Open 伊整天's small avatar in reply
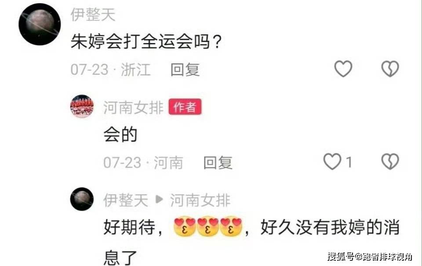The width and height of the screenshot is (422, 266). pyautogui.click(x=82, y=199)
